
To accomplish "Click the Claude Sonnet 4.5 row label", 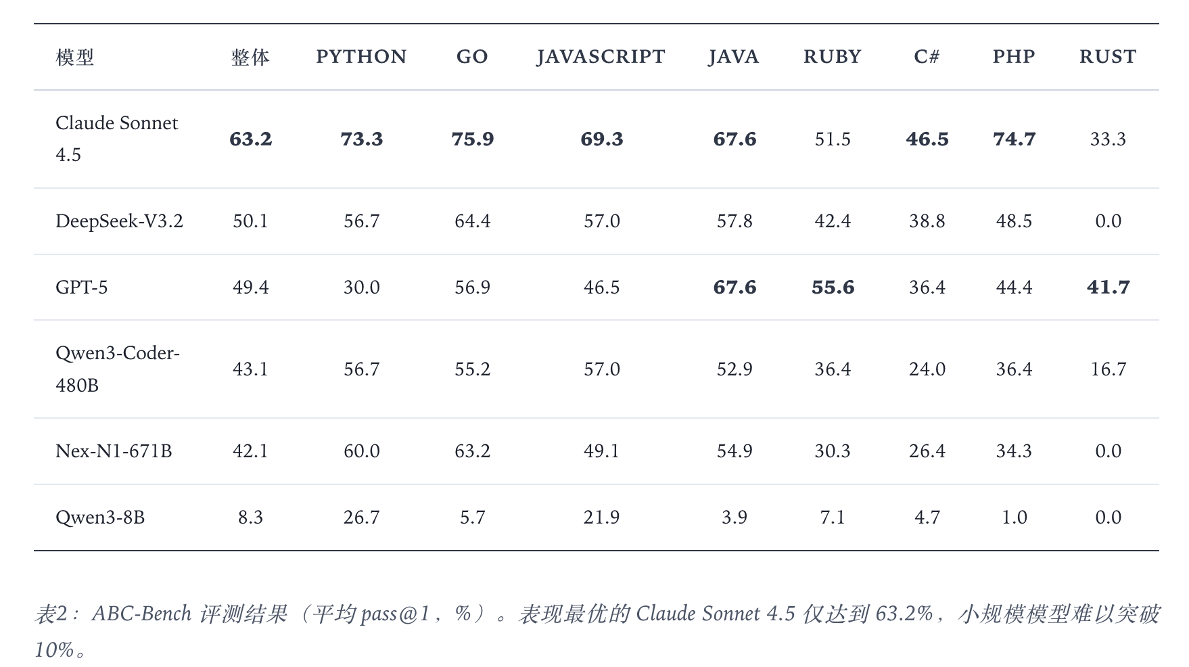I will click(x=116, y=139).
